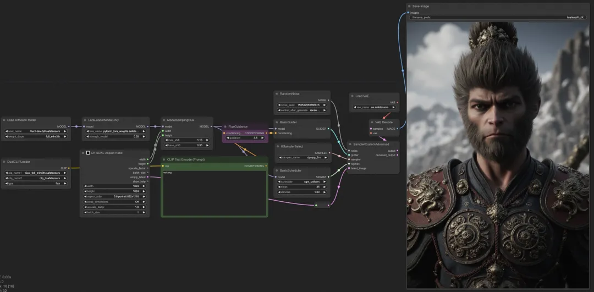Collapse the LoraLoaderModelOnly node using its title dot

pos(86,120)
